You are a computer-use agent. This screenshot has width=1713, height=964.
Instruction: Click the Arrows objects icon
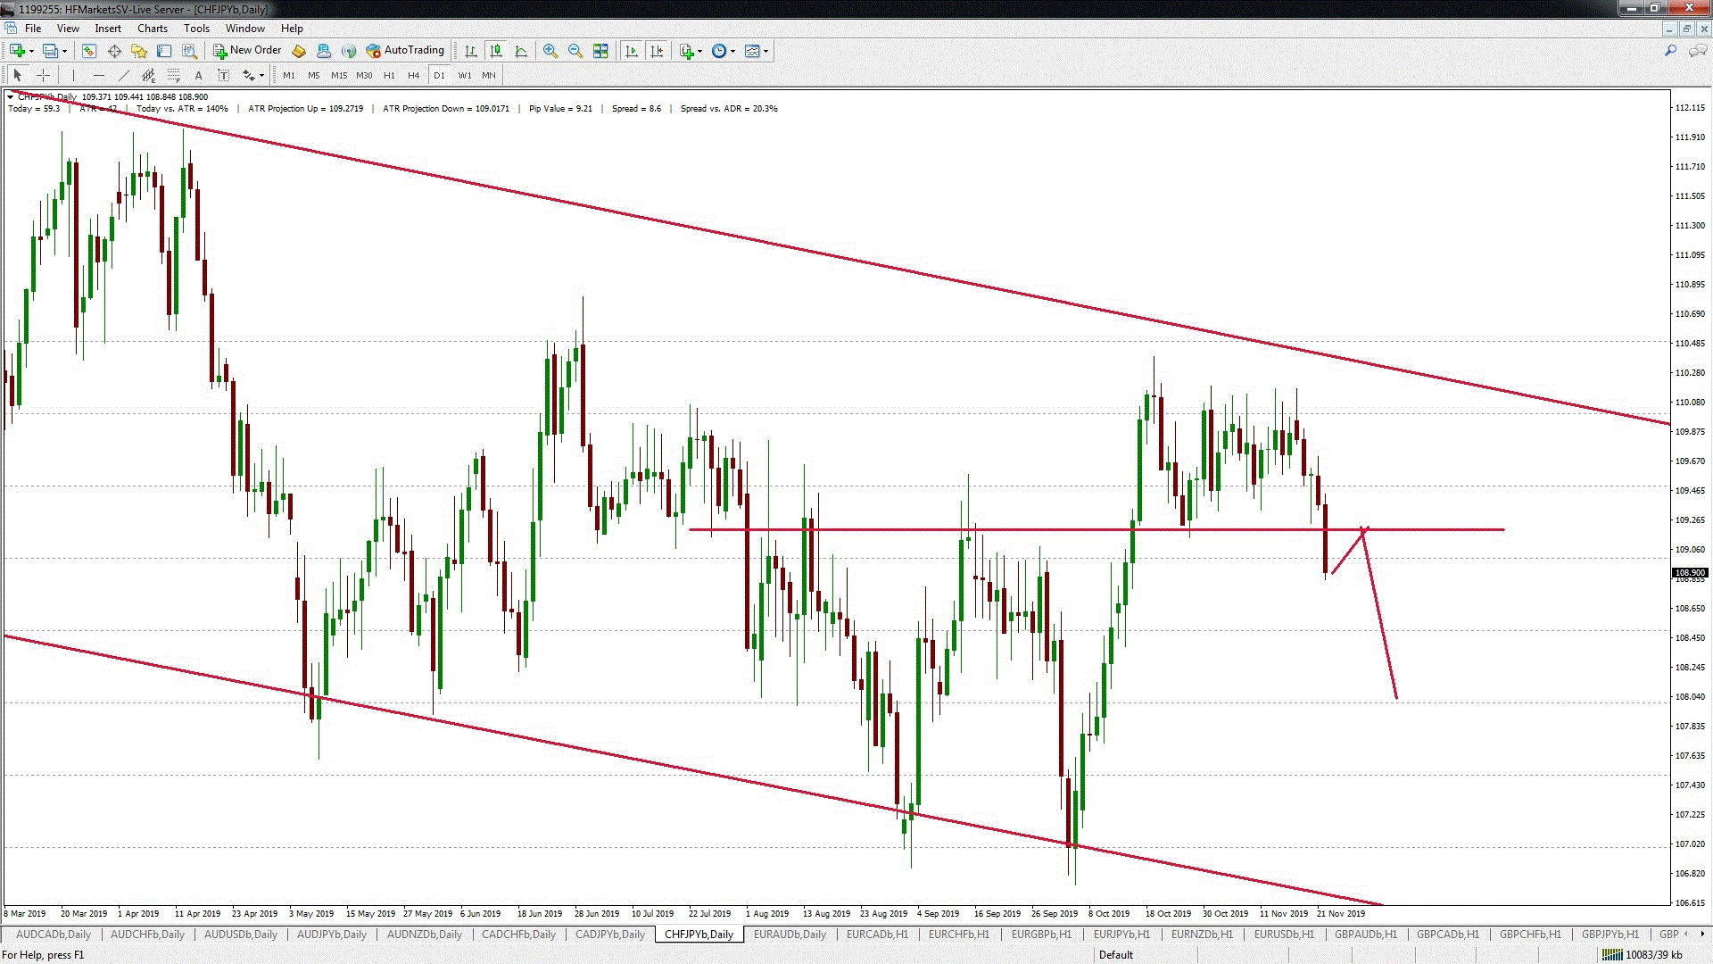(x=249, y=76)
